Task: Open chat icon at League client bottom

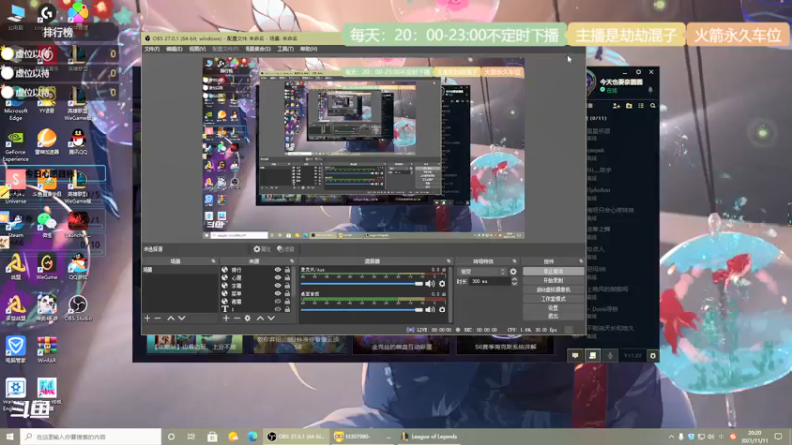Action: [x=575, y=356]
